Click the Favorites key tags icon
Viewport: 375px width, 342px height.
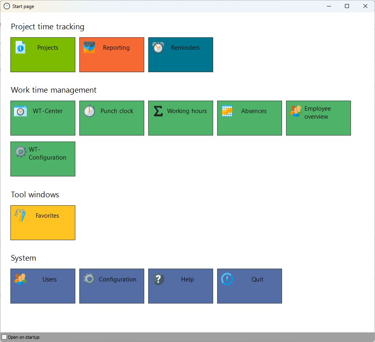[x=20, y=215]
